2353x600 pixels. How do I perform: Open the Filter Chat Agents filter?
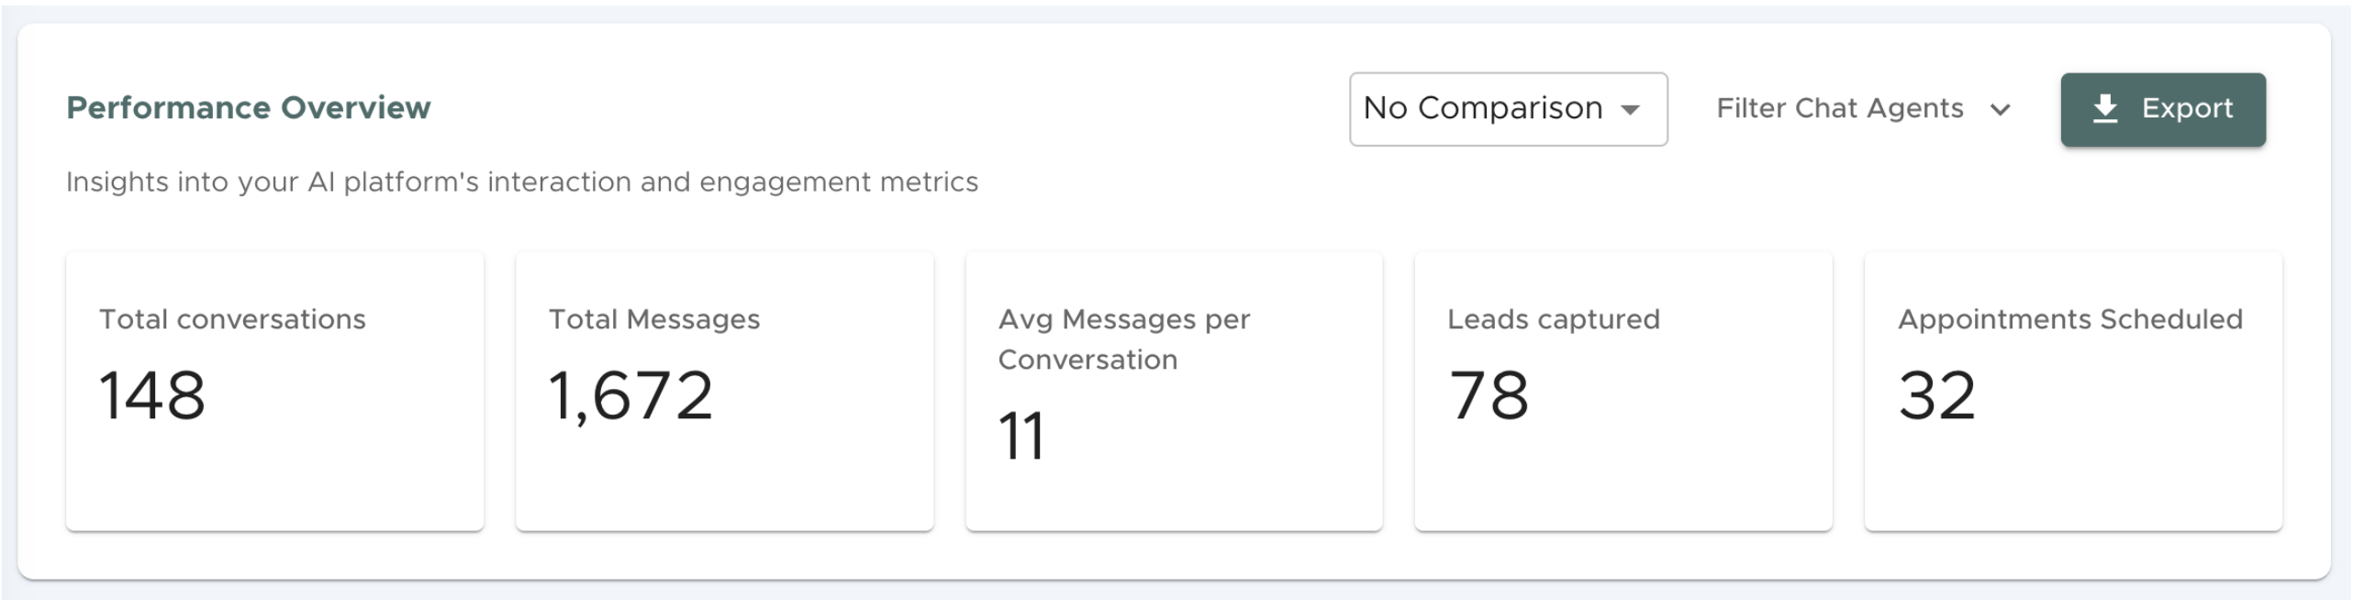[1839, 108]
